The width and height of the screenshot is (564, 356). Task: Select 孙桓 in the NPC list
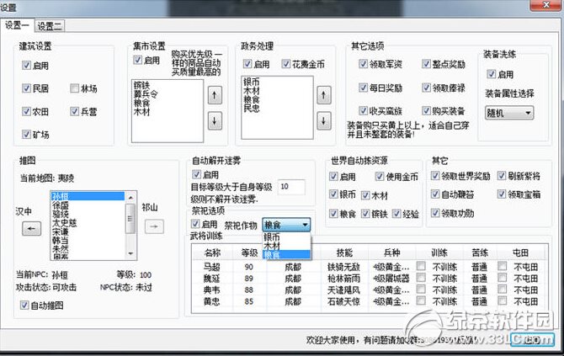tap(88, 196)
